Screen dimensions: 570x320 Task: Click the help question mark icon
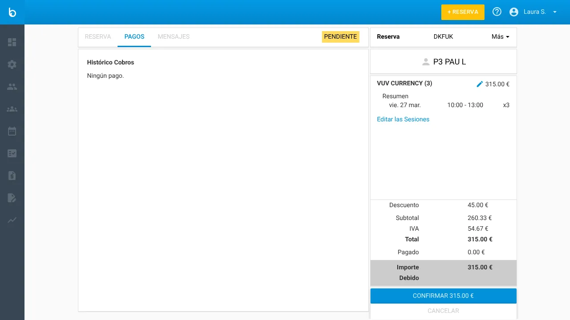point(497,12)
